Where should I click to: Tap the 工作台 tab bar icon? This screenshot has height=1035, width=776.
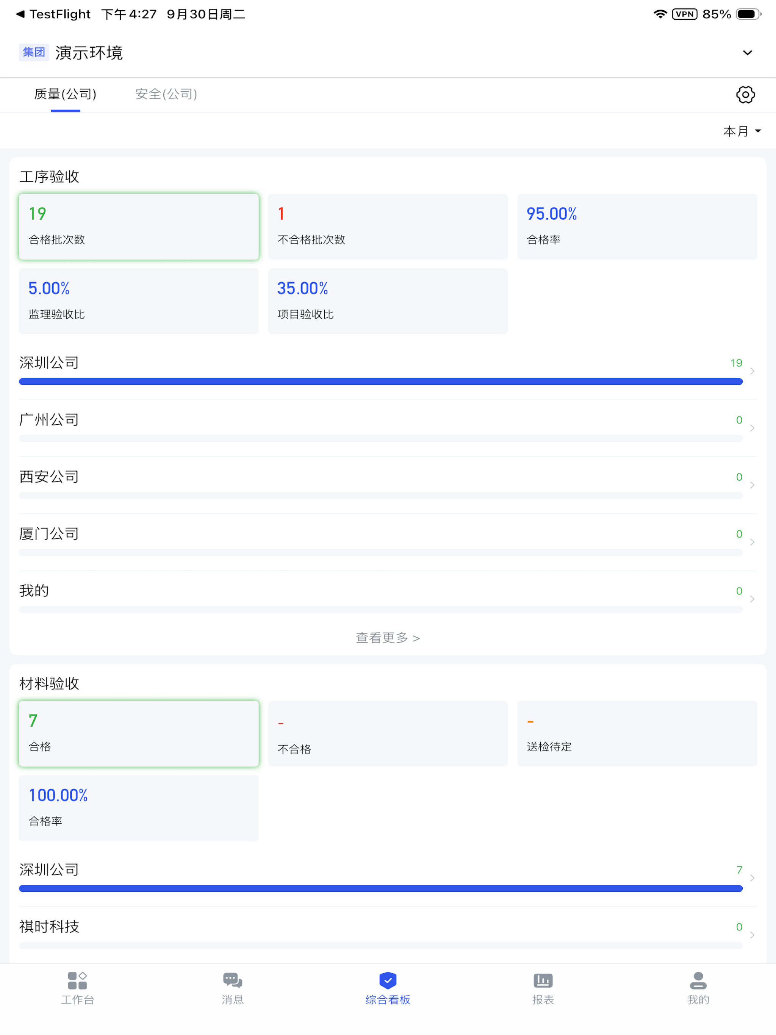pos(77,980)
